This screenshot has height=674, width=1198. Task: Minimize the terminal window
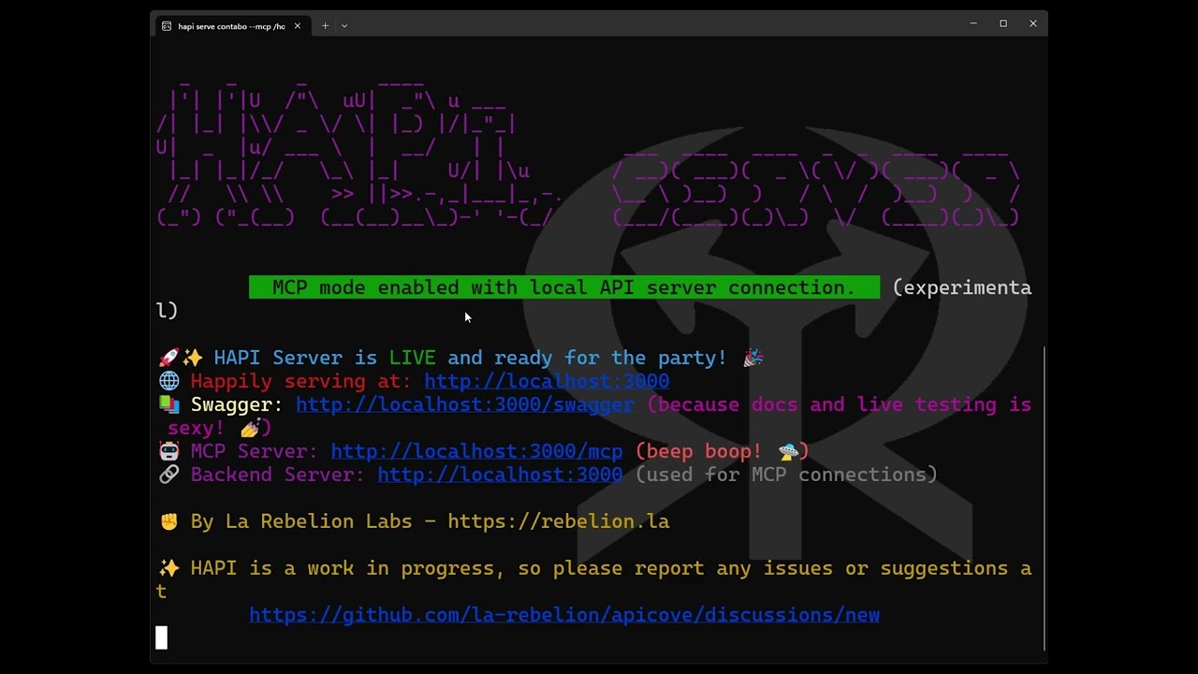tap(973, 23)
